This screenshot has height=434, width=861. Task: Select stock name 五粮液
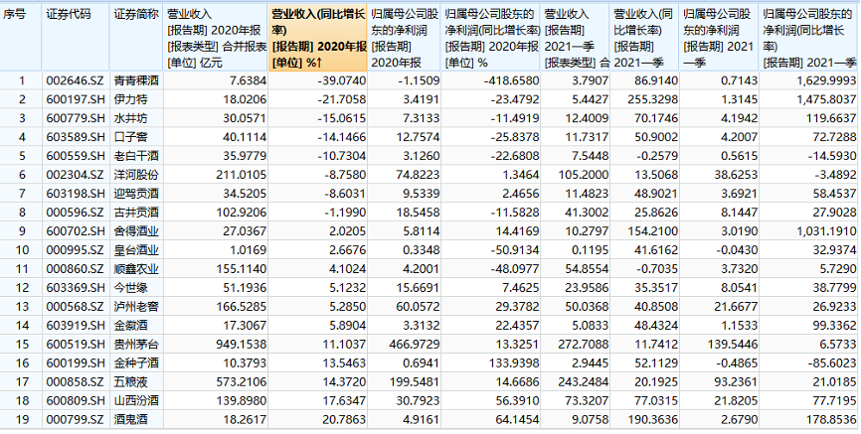130,382
